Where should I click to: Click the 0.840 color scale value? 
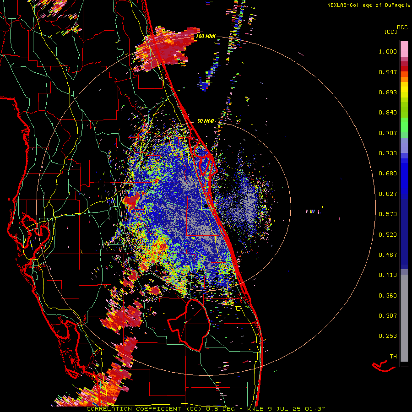pyautogui.click(x=388, y=113)
